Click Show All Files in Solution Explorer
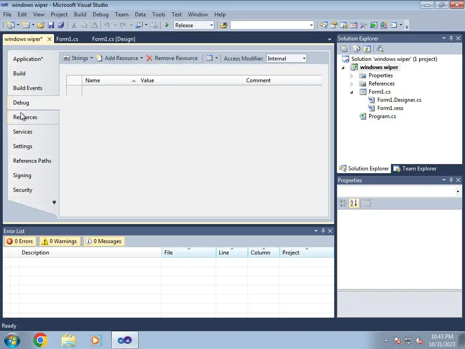The height and width of the screenshot is (349, 465). [x=357, y=49]
